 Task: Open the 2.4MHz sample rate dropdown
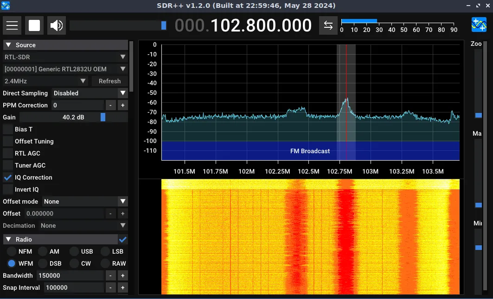tap(44, 81)
